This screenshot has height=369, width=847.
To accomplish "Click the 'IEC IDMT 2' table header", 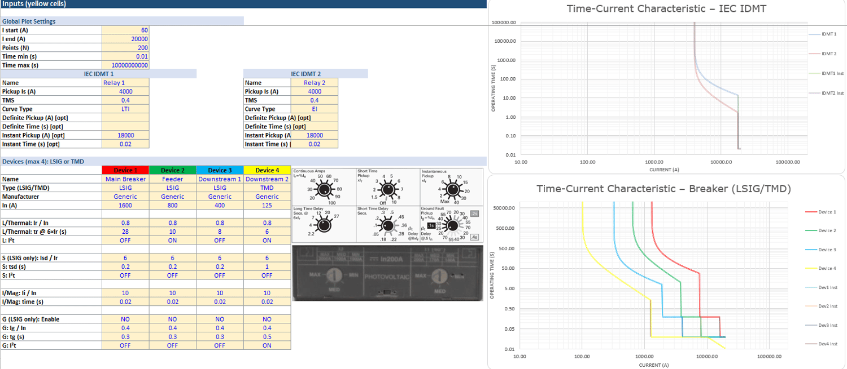I will (x=305, y=74).
